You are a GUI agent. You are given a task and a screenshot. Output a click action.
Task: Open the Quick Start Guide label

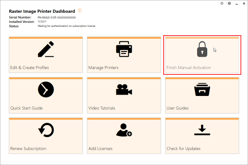click(x=26, y=108)
